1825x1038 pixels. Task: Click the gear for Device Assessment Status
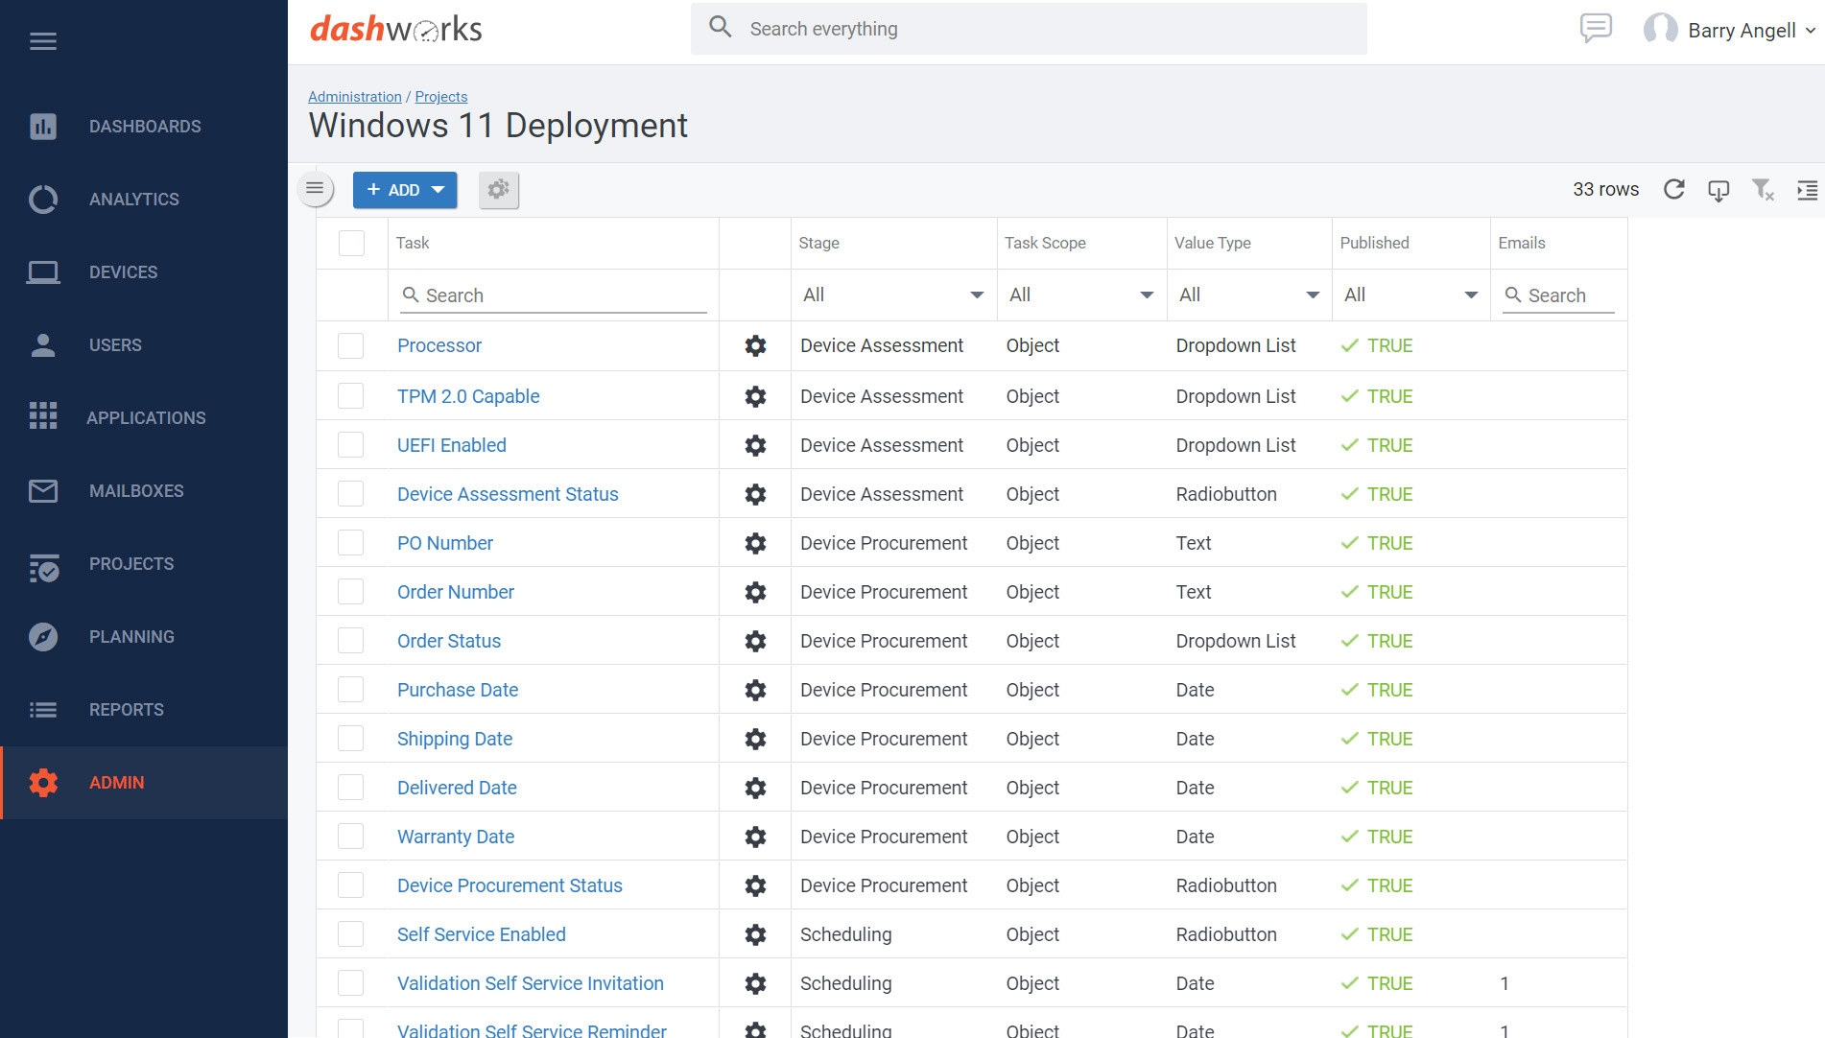point(756,494)
